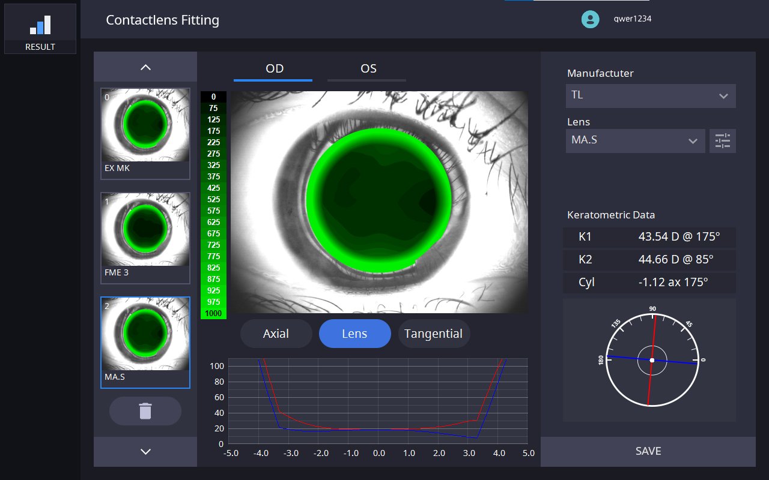Click the keratometric axis dial
Viewport: 769px width, 480px height.
652,360
